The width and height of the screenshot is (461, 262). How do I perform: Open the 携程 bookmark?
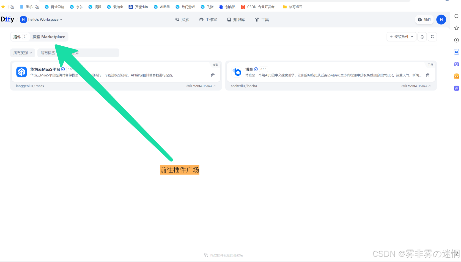[x=95, y=7]
